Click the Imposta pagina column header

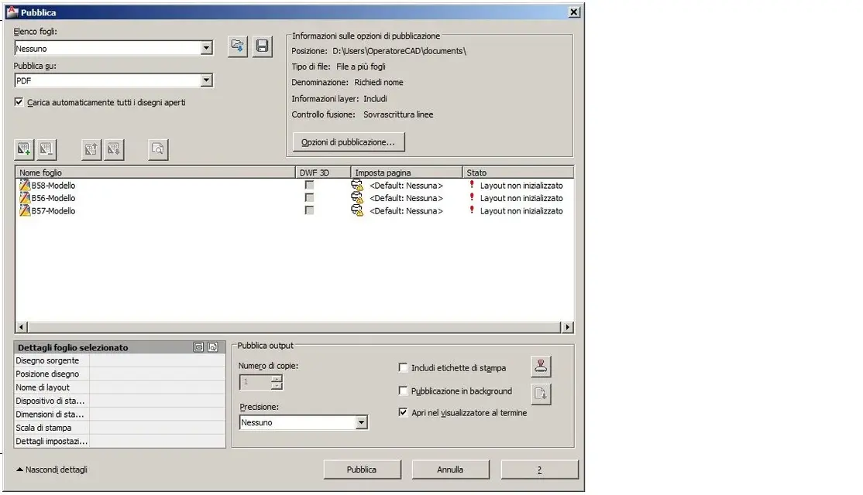(406, 172)
